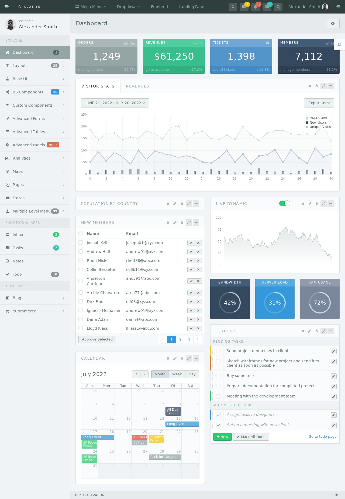The width and height of the screenshot is (345, 499).
Task: Change Todo List panel color with droplet icon
Action: pos(317,331)
